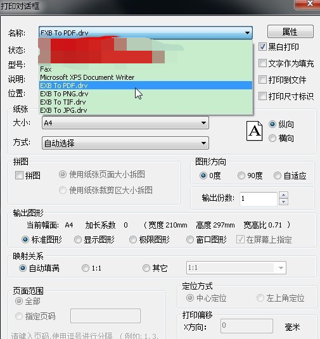Open the 方式 自动选择 dropdown
320x339 pixels.
tap(125, 143)
